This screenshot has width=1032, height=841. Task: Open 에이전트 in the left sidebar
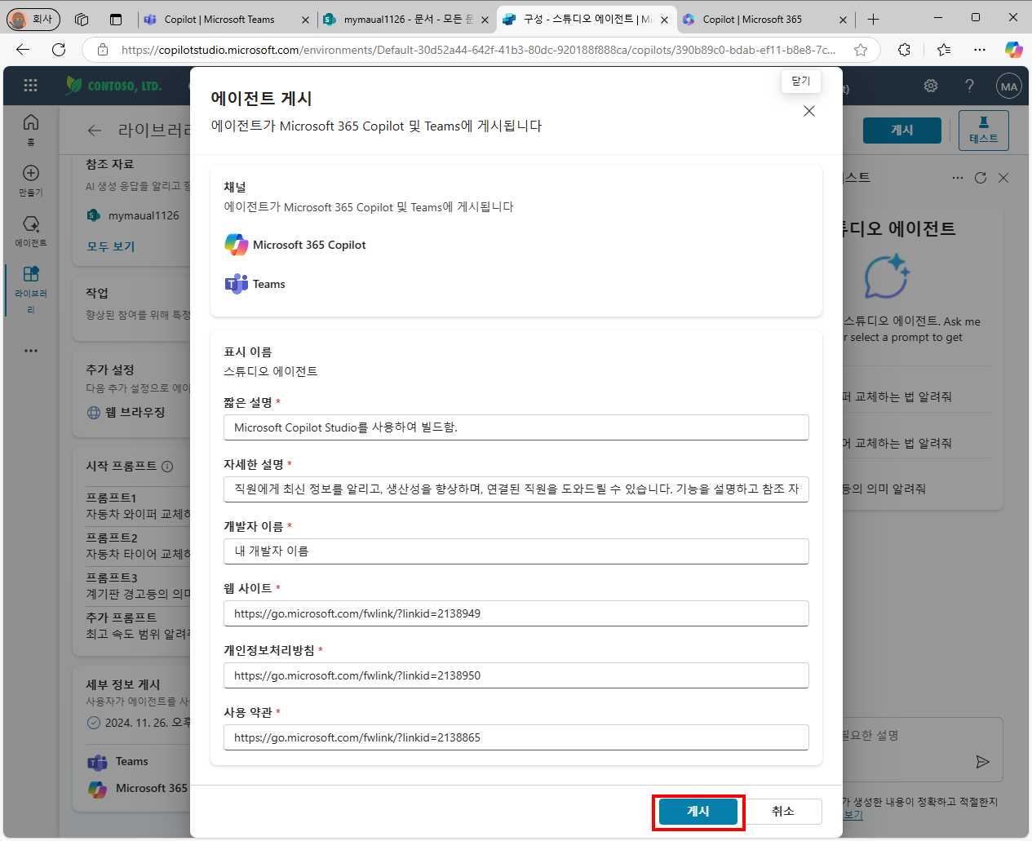[x=31, y=231]
